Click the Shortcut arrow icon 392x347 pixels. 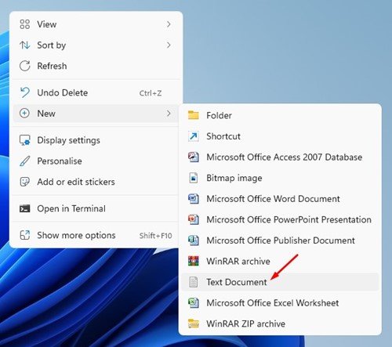coord(194,136)
